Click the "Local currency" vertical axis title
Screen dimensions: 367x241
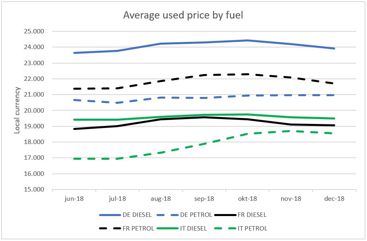click(17, 111)
